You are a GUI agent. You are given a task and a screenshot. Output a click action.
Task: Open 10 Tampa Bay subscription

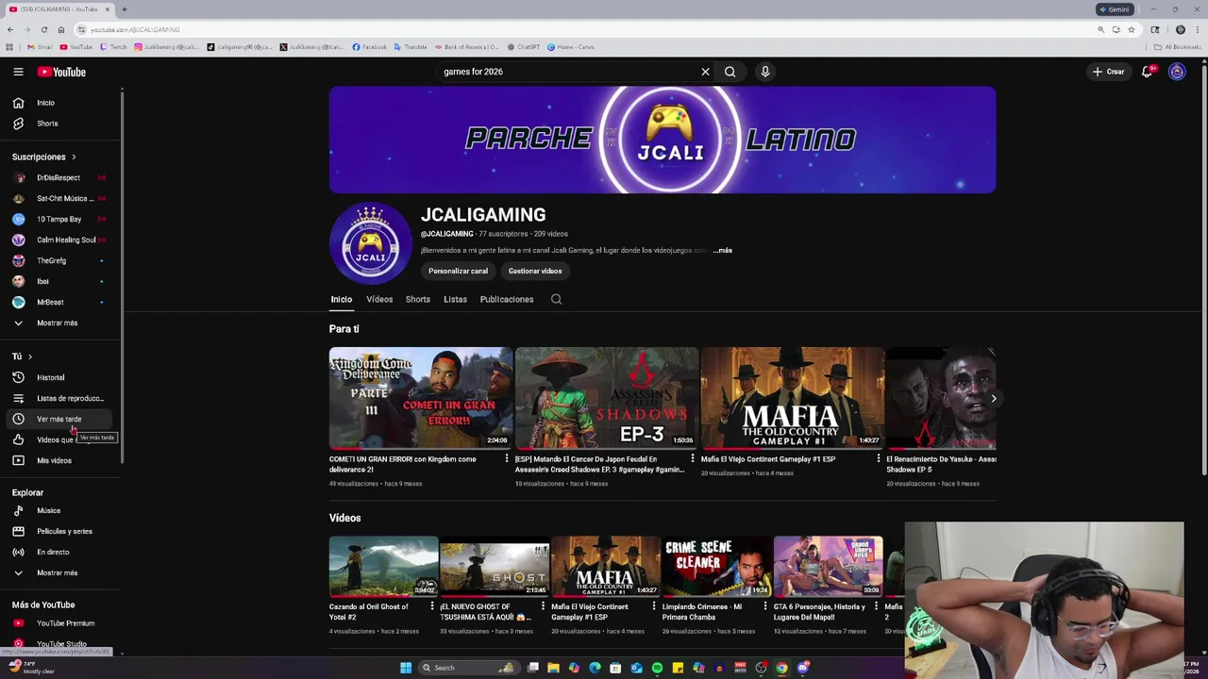[60, 219]
